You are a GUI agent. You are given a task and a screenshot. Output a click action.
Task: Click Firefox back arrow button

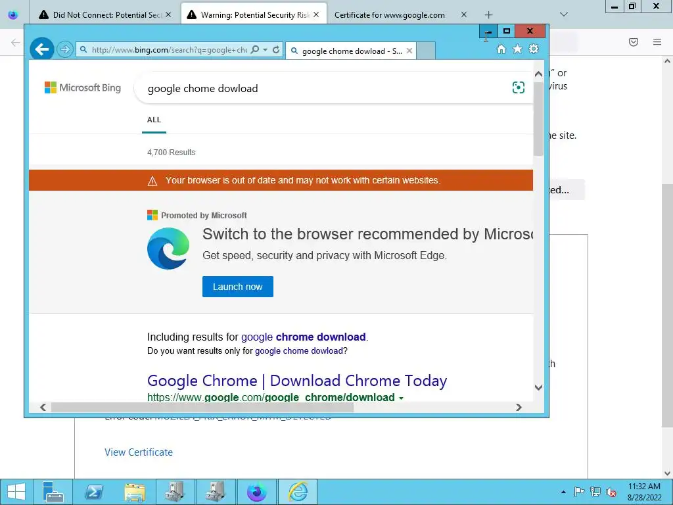pyautogui.click(x=16, y=42)
